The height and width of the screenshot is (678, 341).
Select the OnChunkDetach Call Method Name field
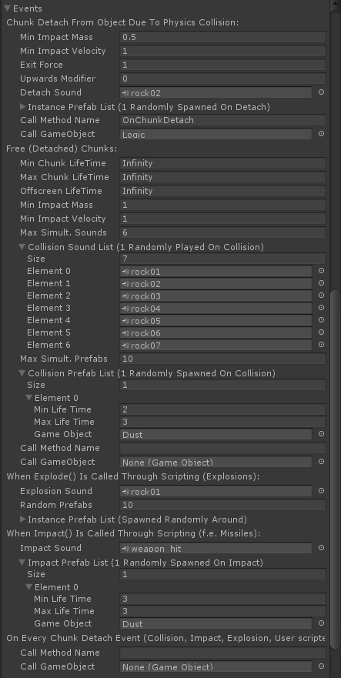(222, 120)
